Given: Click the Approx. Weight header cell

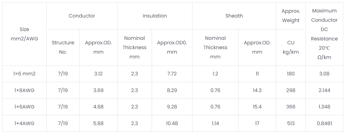Looking at the screenshot, I should point(291,16).
